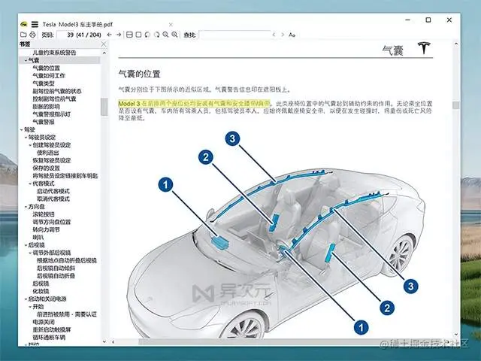Image resolution: width=481 pixels, height=361 pixels.
Task: Click the open file folder icon
Action: click(23, 35)
